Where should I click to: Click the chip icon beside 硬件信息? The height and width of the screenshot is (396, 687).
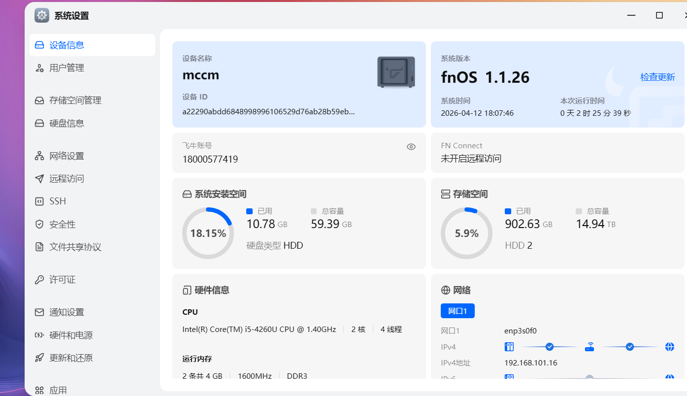[x=187, y=290]
